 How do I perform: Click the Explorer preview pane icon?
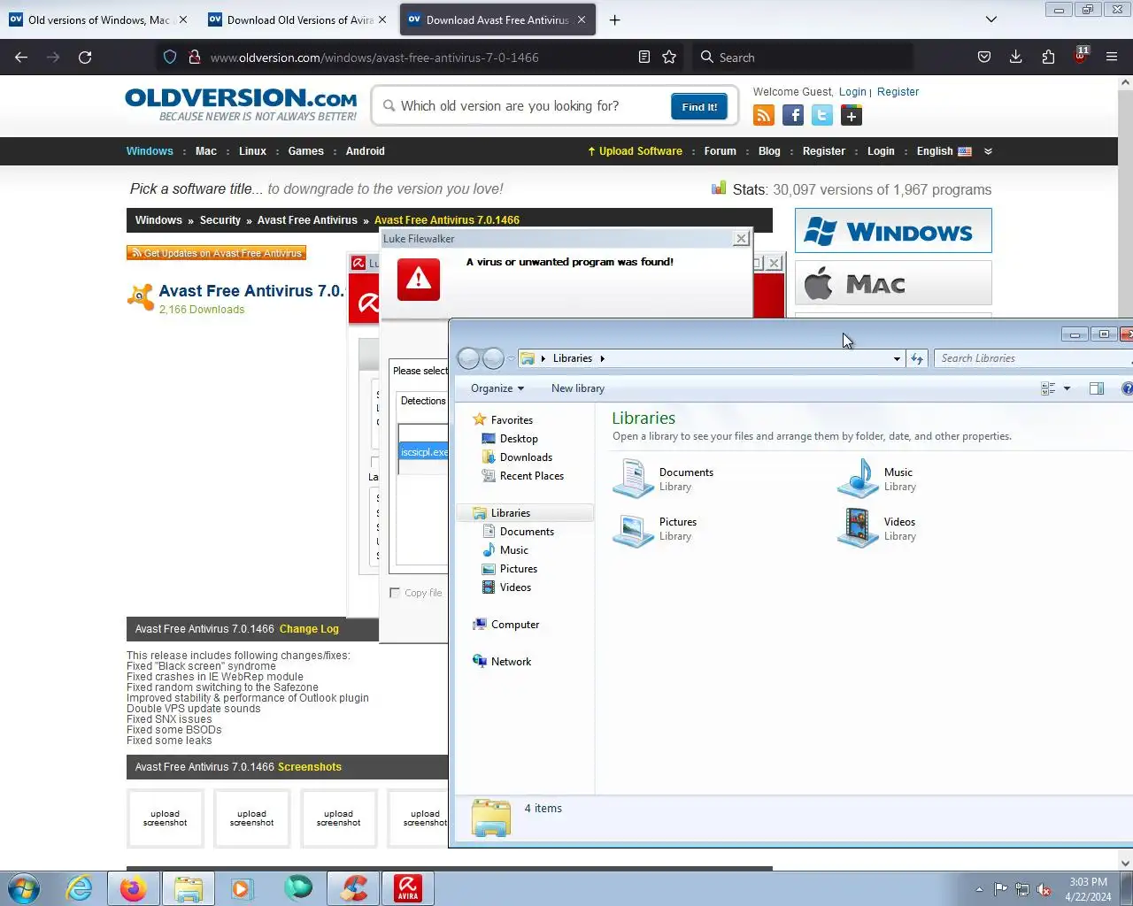1097,388
